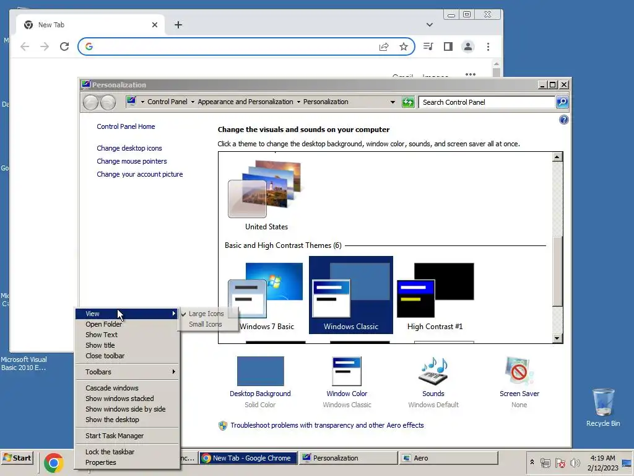Viewport: 634px width, 476px height.
Task: Click the Personalization Forward arrow
Action: click(x=108, y=102)
